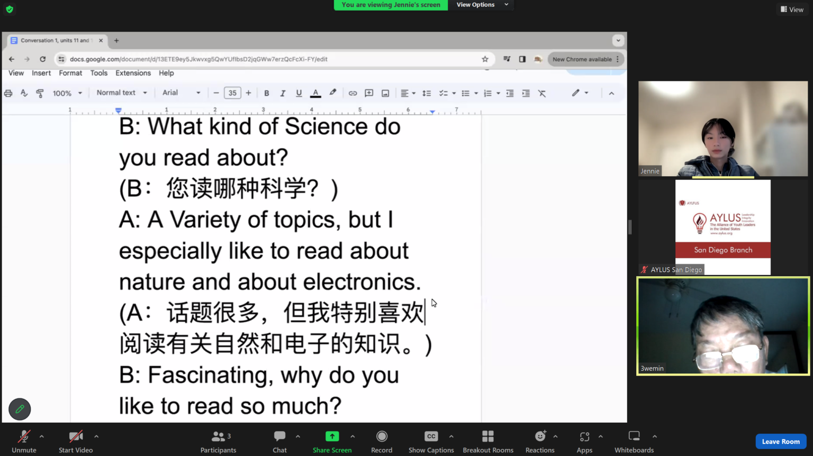Open the Participants panel
The height and width of the screenshot is (456, 813).
pos(218,442)
